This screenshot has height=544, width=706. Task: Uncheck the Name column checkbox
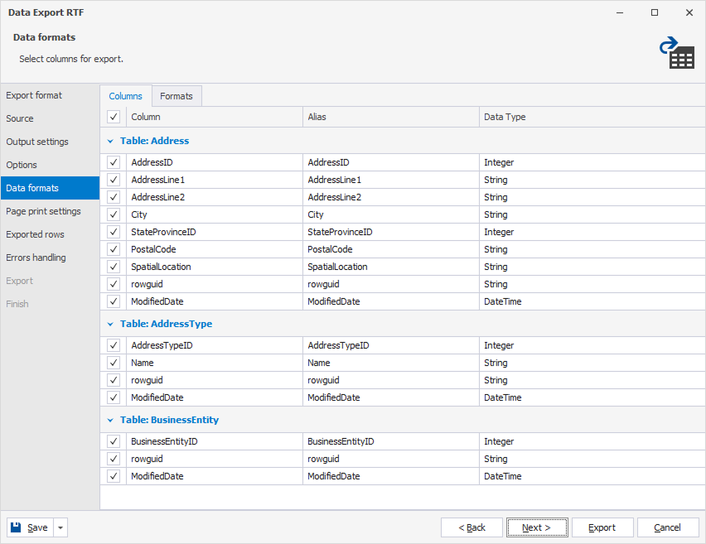click(x=114, y=363)
